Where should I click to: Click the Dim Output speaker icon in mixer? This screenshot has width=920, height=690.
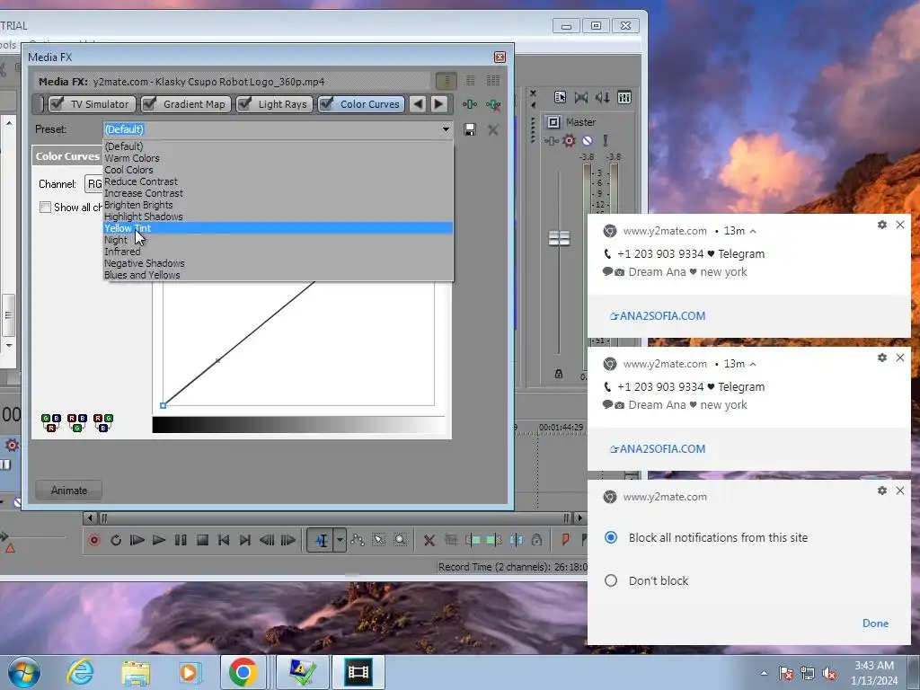point(603,97)
